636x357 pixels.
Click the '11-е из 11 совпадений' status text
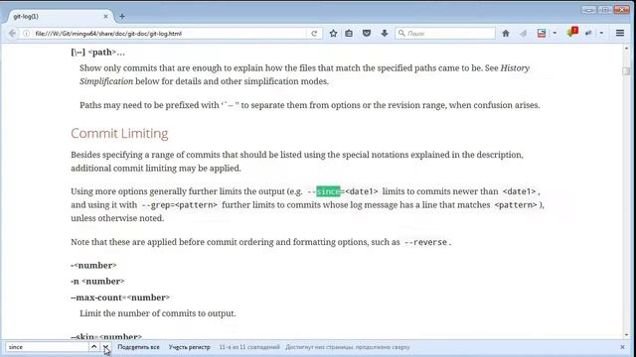point(249,347)
